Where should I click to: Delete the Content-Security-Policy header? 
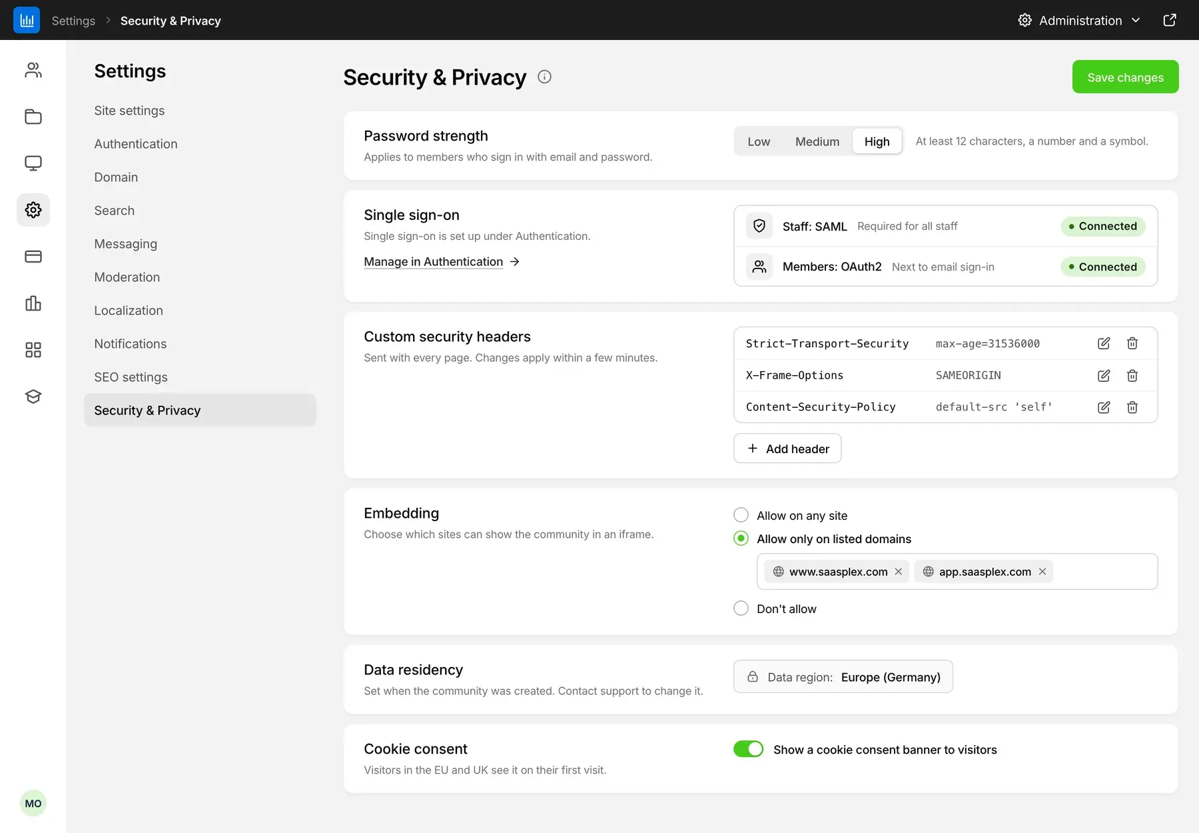[x=1132, y=407]
